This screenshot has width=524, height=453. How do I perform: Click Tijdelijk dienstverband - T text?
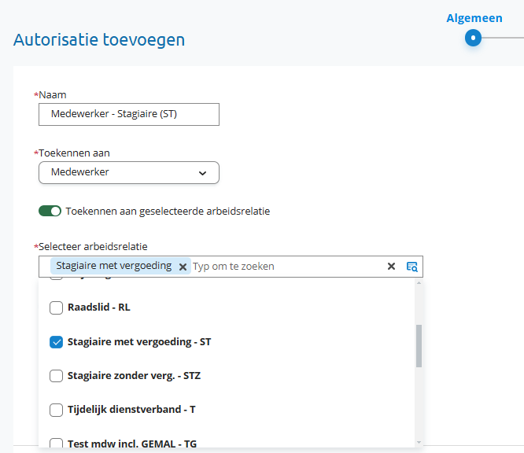(x=131, y=410)
